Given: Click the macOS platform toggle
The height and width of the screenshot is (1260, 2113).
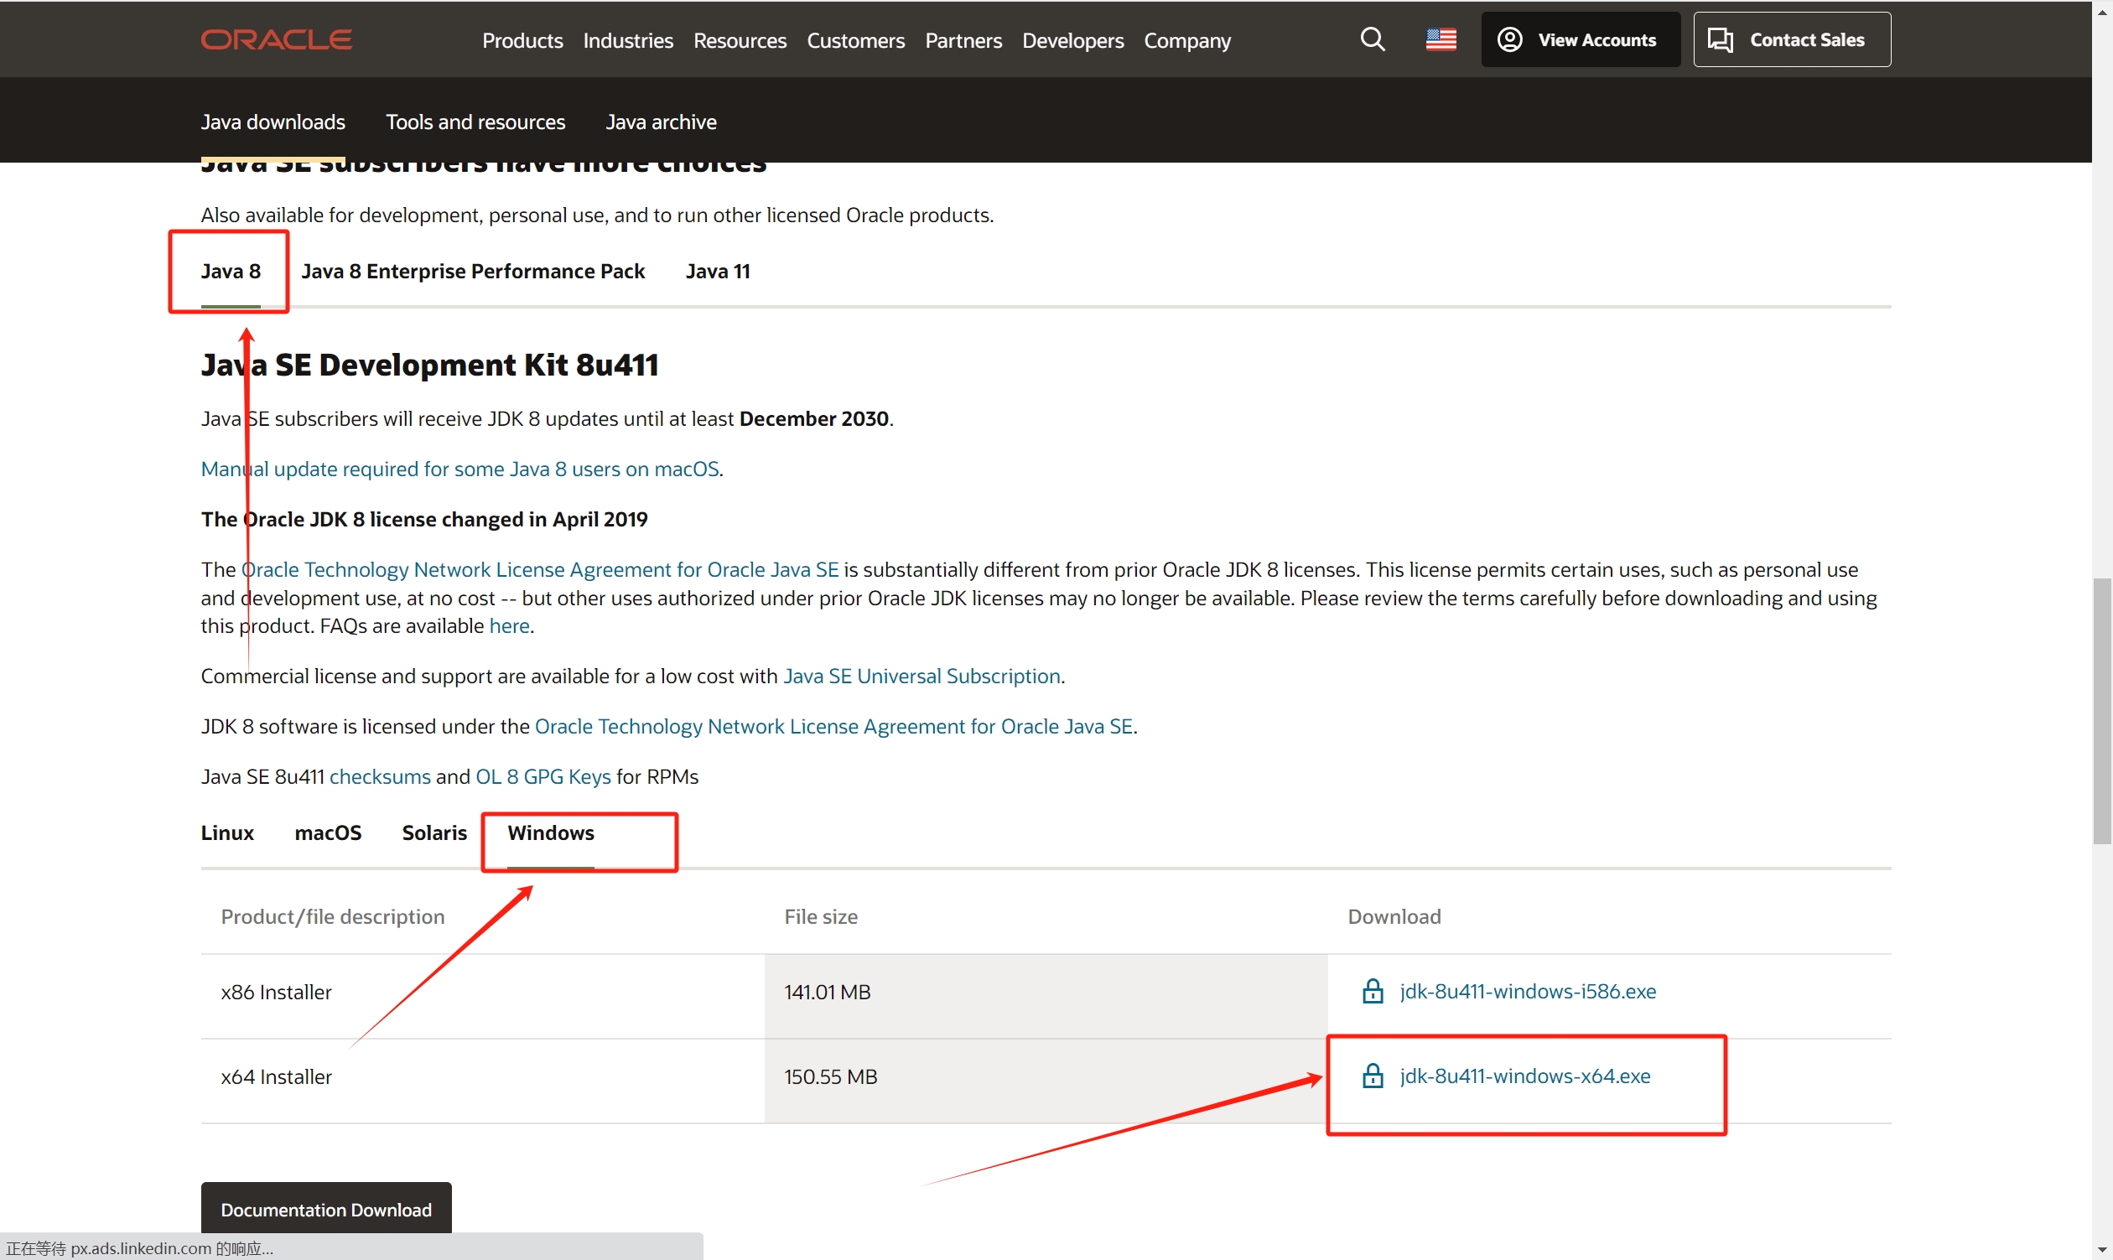Looking at the screenshot, I should coord(327,832).
